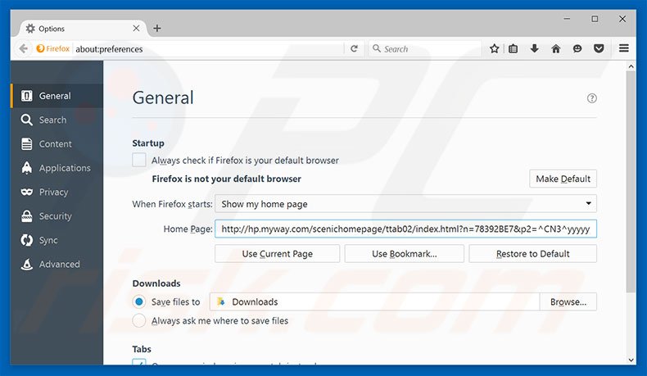Click the magnifier icon in search box
The height and width of the screenshot is (376, 647).
(376, 48)
